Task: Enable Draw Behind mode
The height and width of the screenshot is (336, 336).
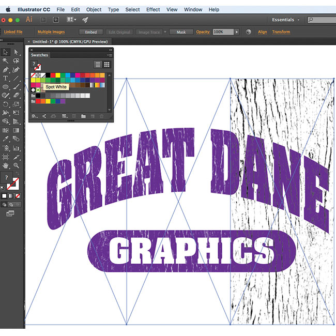Action: coord(11,205)
